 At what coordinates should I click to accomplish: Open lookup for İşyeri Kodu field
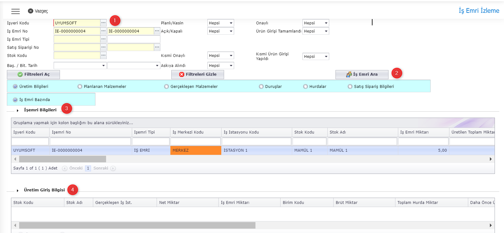click(x=103, y=23)
